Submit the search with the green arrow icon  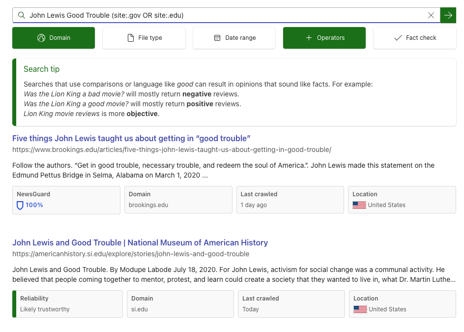(x=448, y=15)
